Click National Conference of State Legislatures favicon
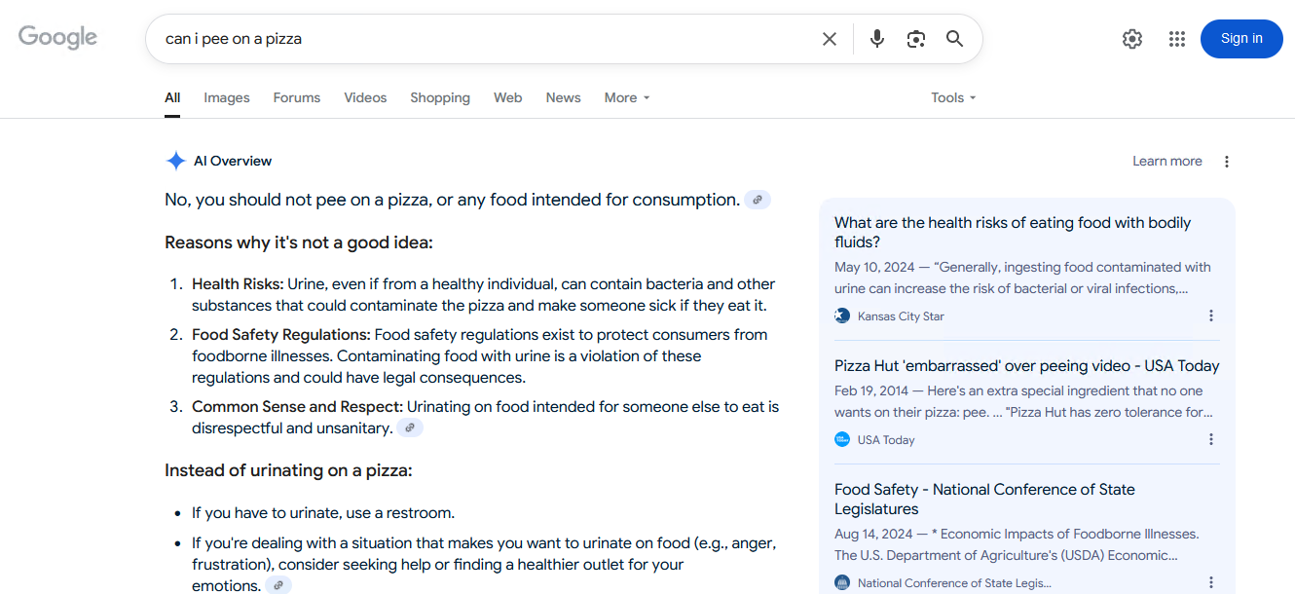The height and width of the screenshot is (594, 1295). point(842,582)
